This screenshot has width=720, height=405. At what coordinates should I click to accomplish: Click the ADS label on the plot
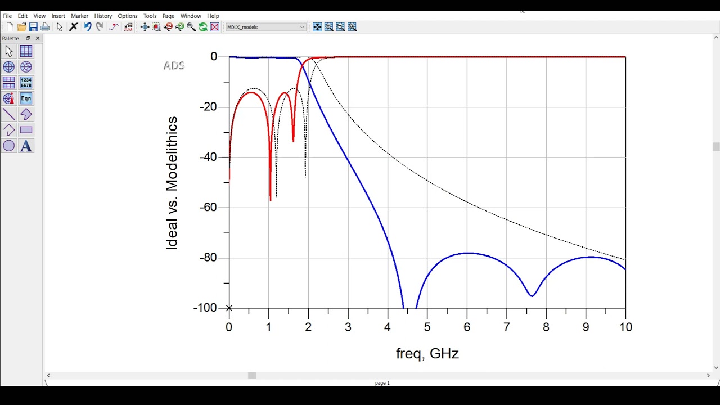click(x=174, y=65)
